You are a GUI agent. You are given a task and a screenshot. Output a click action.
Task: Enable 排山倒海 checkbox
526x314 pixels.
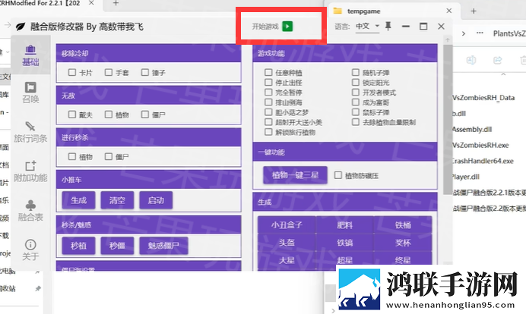point(268,102)
